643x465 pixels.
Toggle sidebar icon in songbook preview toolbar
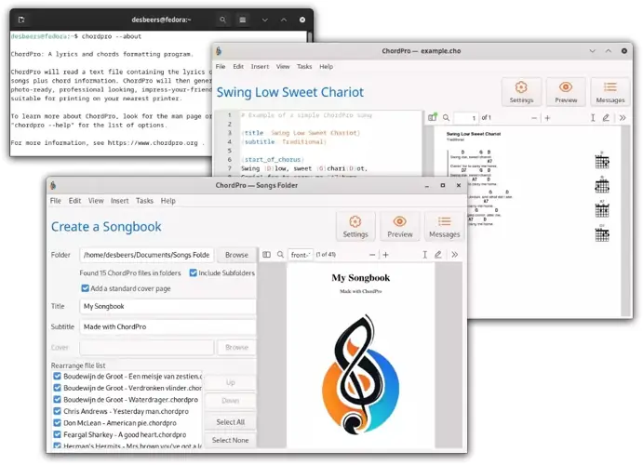pyautogui.click(x=266, y=254)
